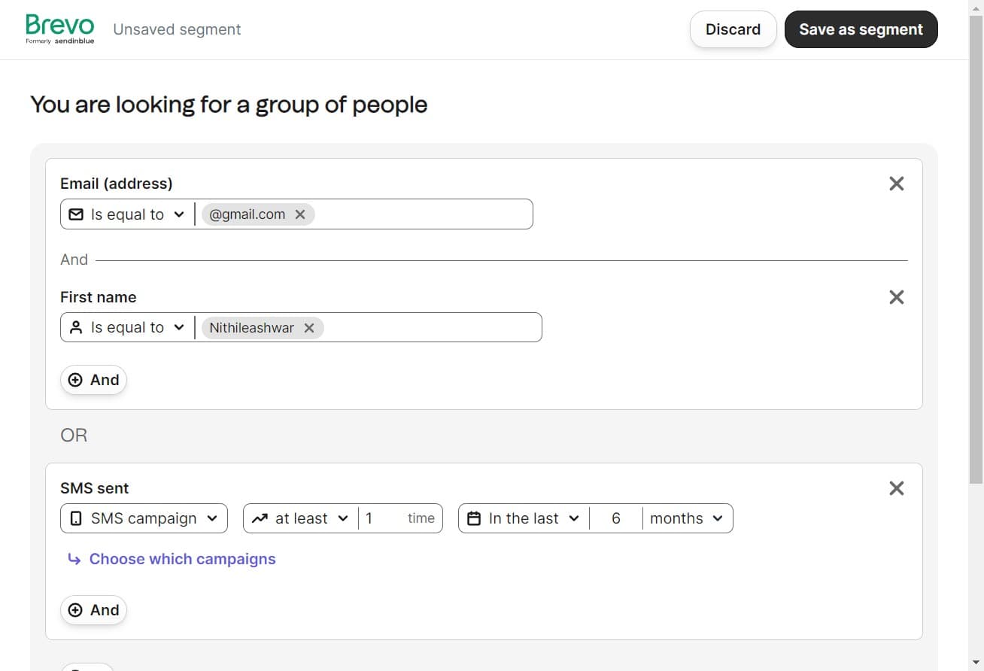Click the Brevo logo
The image size is (984, 671).
59,29
